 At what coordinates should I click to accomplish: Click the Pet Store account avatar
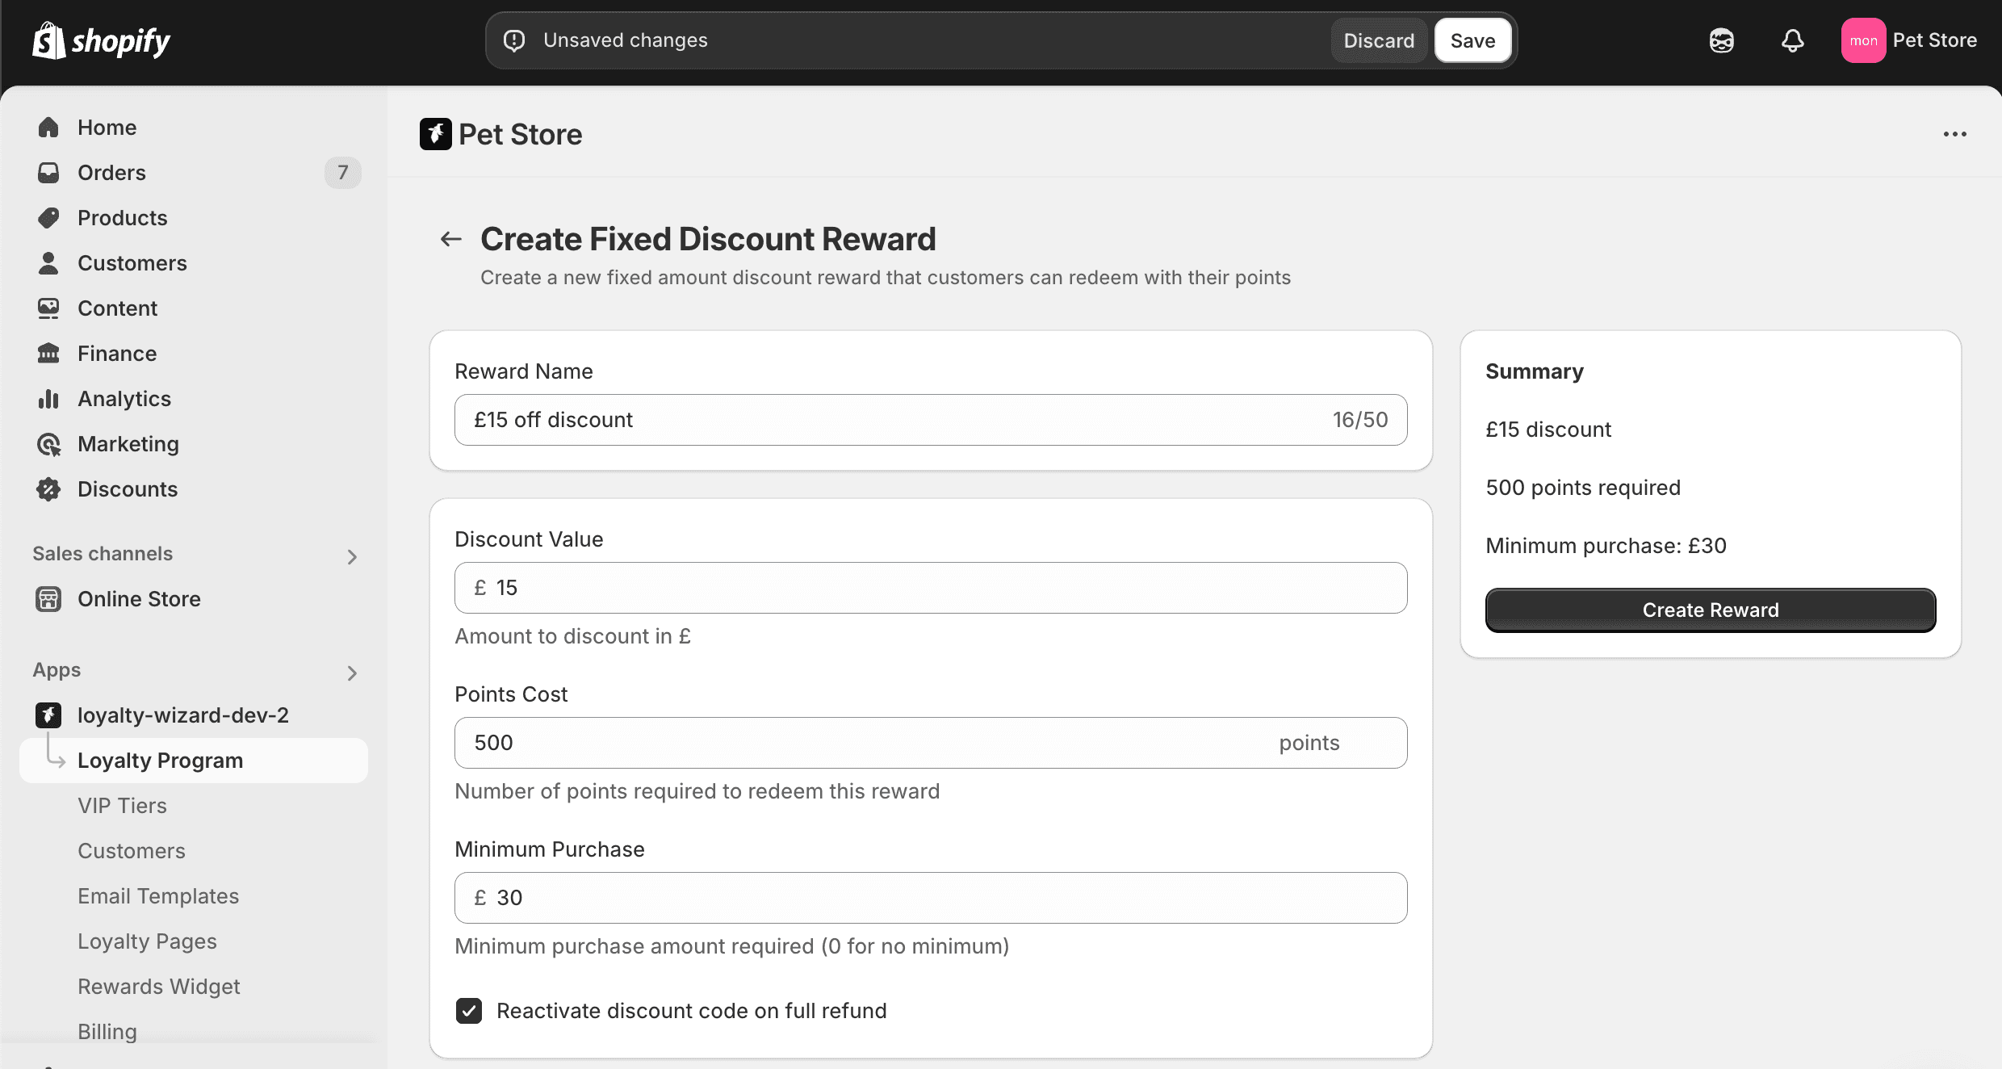click(x=1864, y=40)
